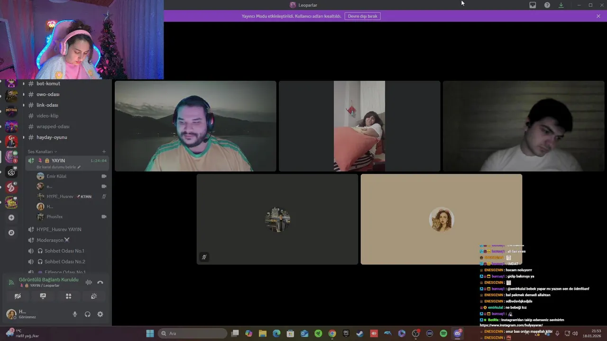Mute the microphone in the user panel
This screenshot has width=607, height=341.
(74, 314)
